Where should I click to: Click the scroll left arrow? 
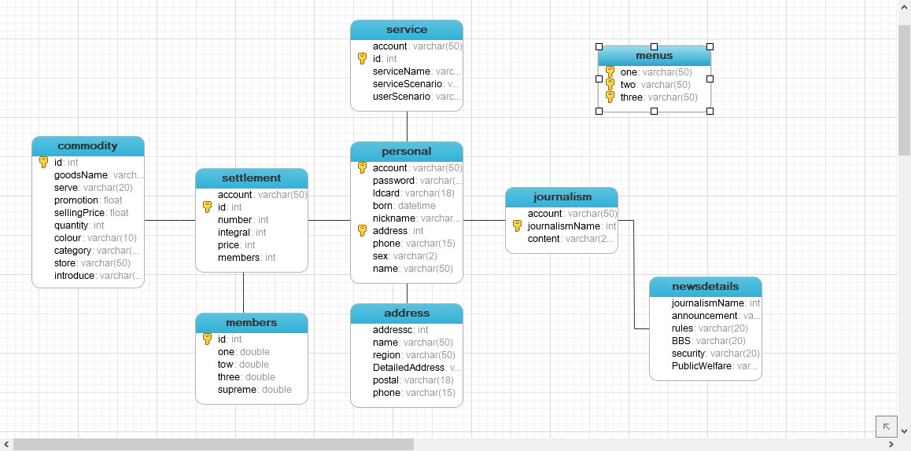6,445
